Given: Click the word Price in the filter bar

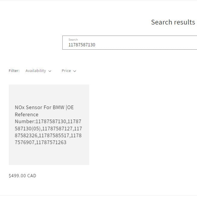Looking at the screenshot, I should [66, 71].
